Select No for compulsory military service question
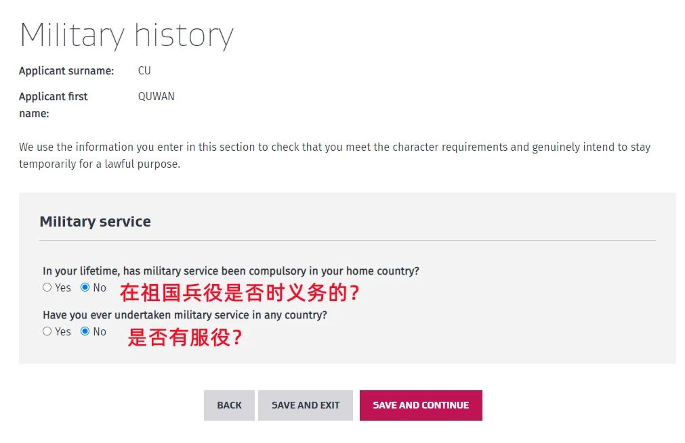The height and width of the screenshot is (443, 685). pyautogui.click(x=85, y=287)
